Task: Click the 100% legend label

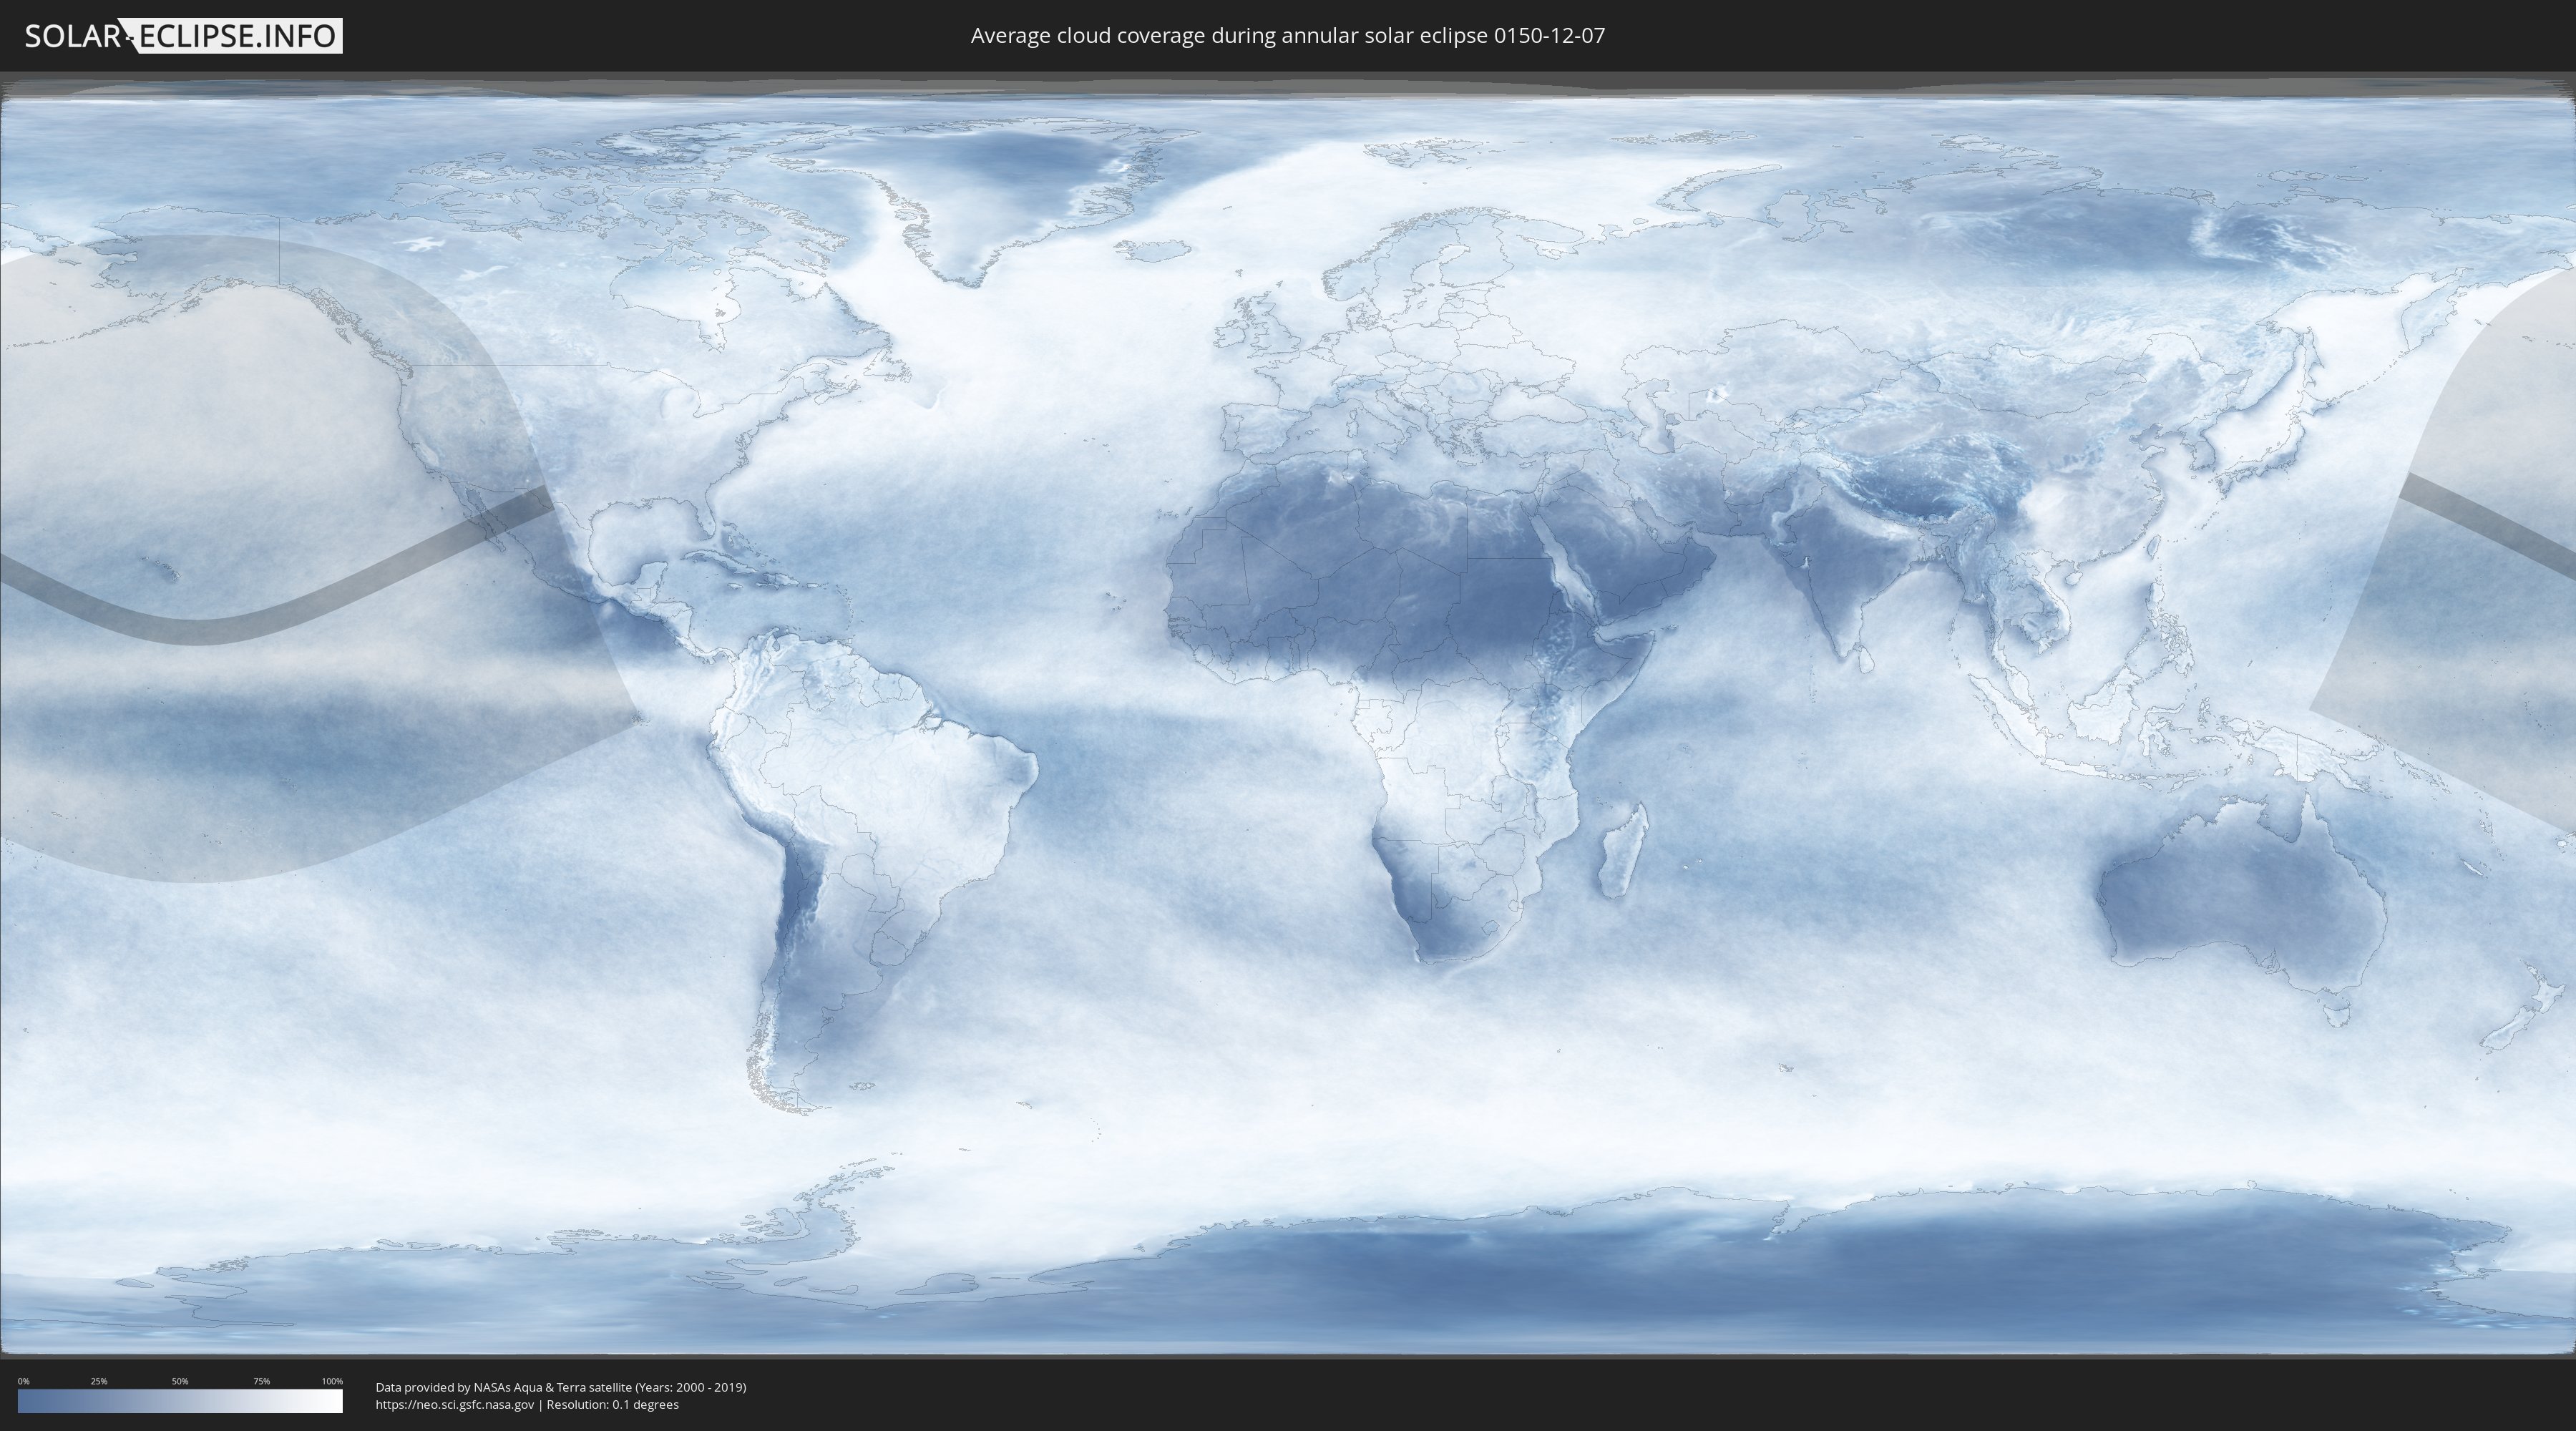Action: (x=332, y=1381)
